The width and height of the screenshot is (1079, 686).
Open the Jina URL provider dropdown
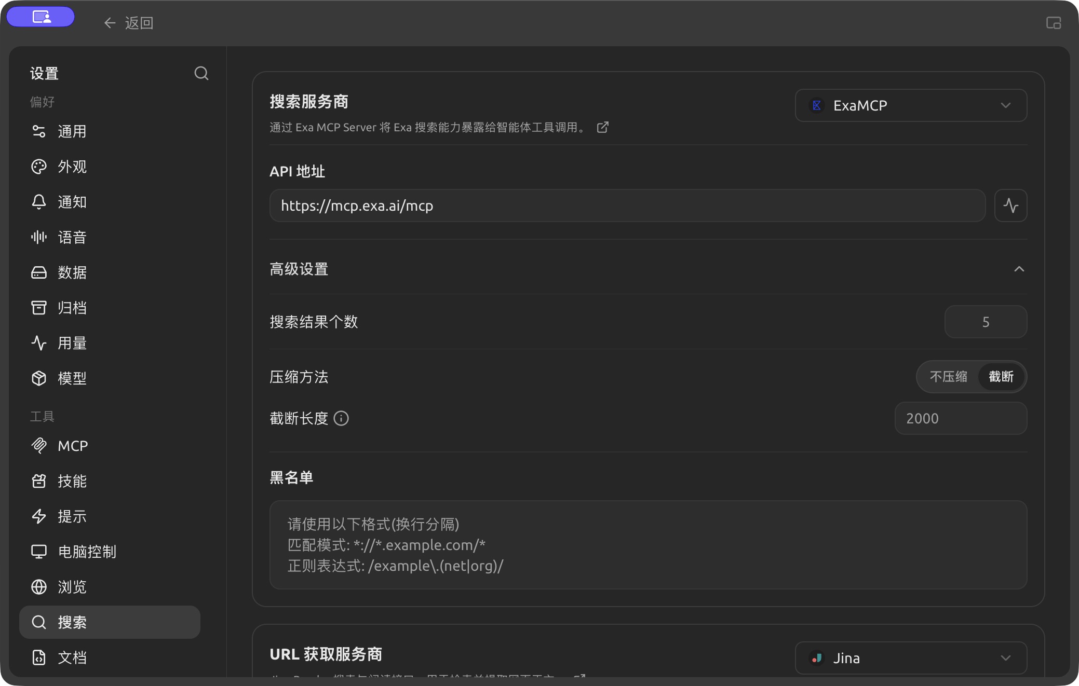(x=911, y=658)
